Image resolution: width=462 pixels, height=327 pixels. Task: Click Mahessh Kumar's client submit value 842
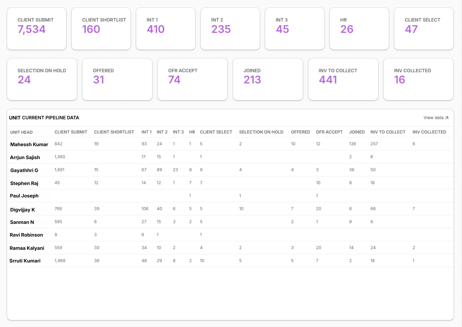click(58, 144)
